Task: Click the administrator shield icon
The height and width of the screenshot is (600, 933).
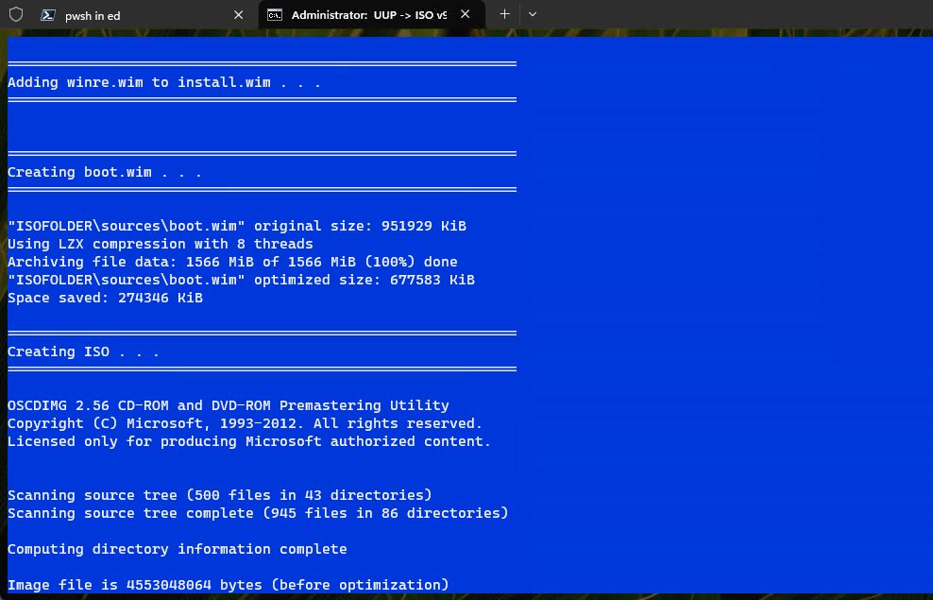Action: pos(16,14)
